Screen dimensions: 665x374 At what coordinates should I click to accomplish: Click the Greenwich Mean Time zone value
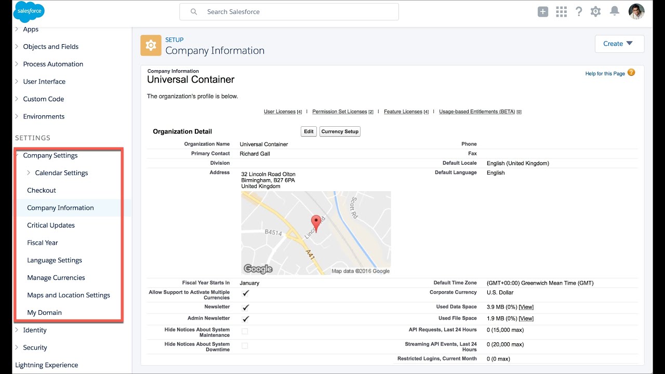540,283
